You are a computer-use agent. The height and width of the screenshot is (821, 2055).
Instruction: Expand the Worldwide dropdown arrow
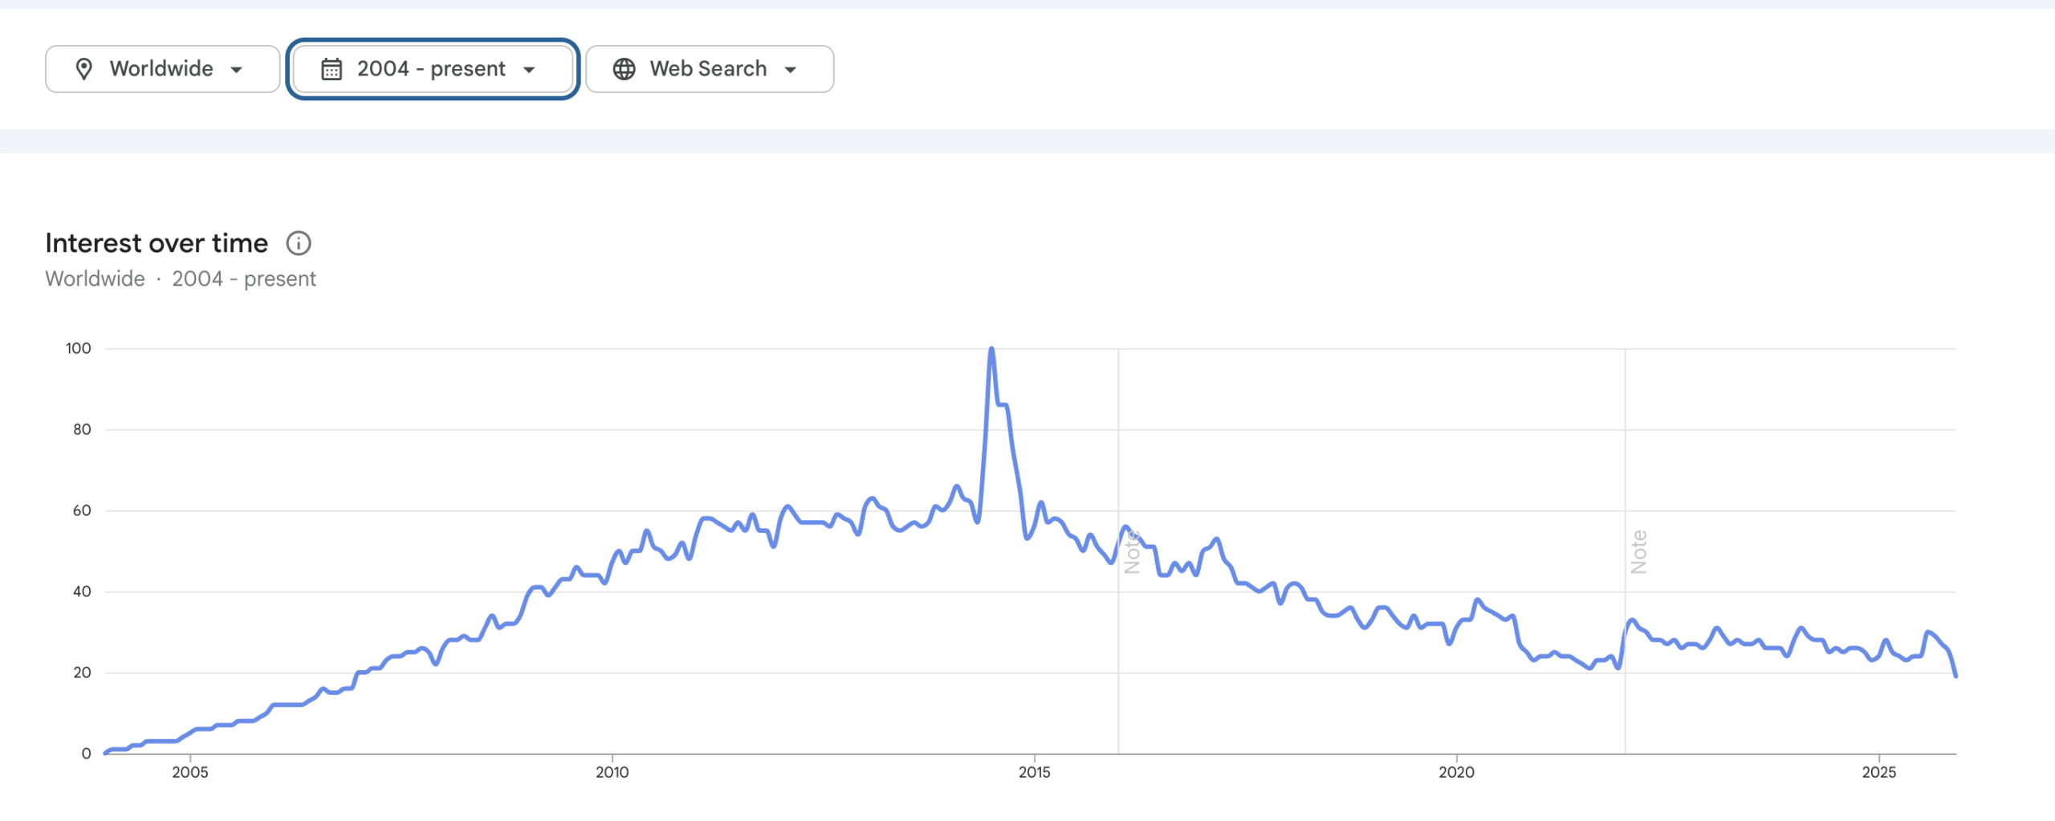(x=237, y=70)
